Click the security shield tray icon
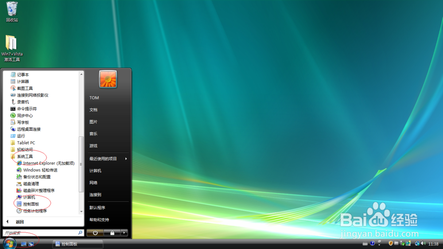The height and width of the screenshot is (249, 443). [x=391, y=243]
